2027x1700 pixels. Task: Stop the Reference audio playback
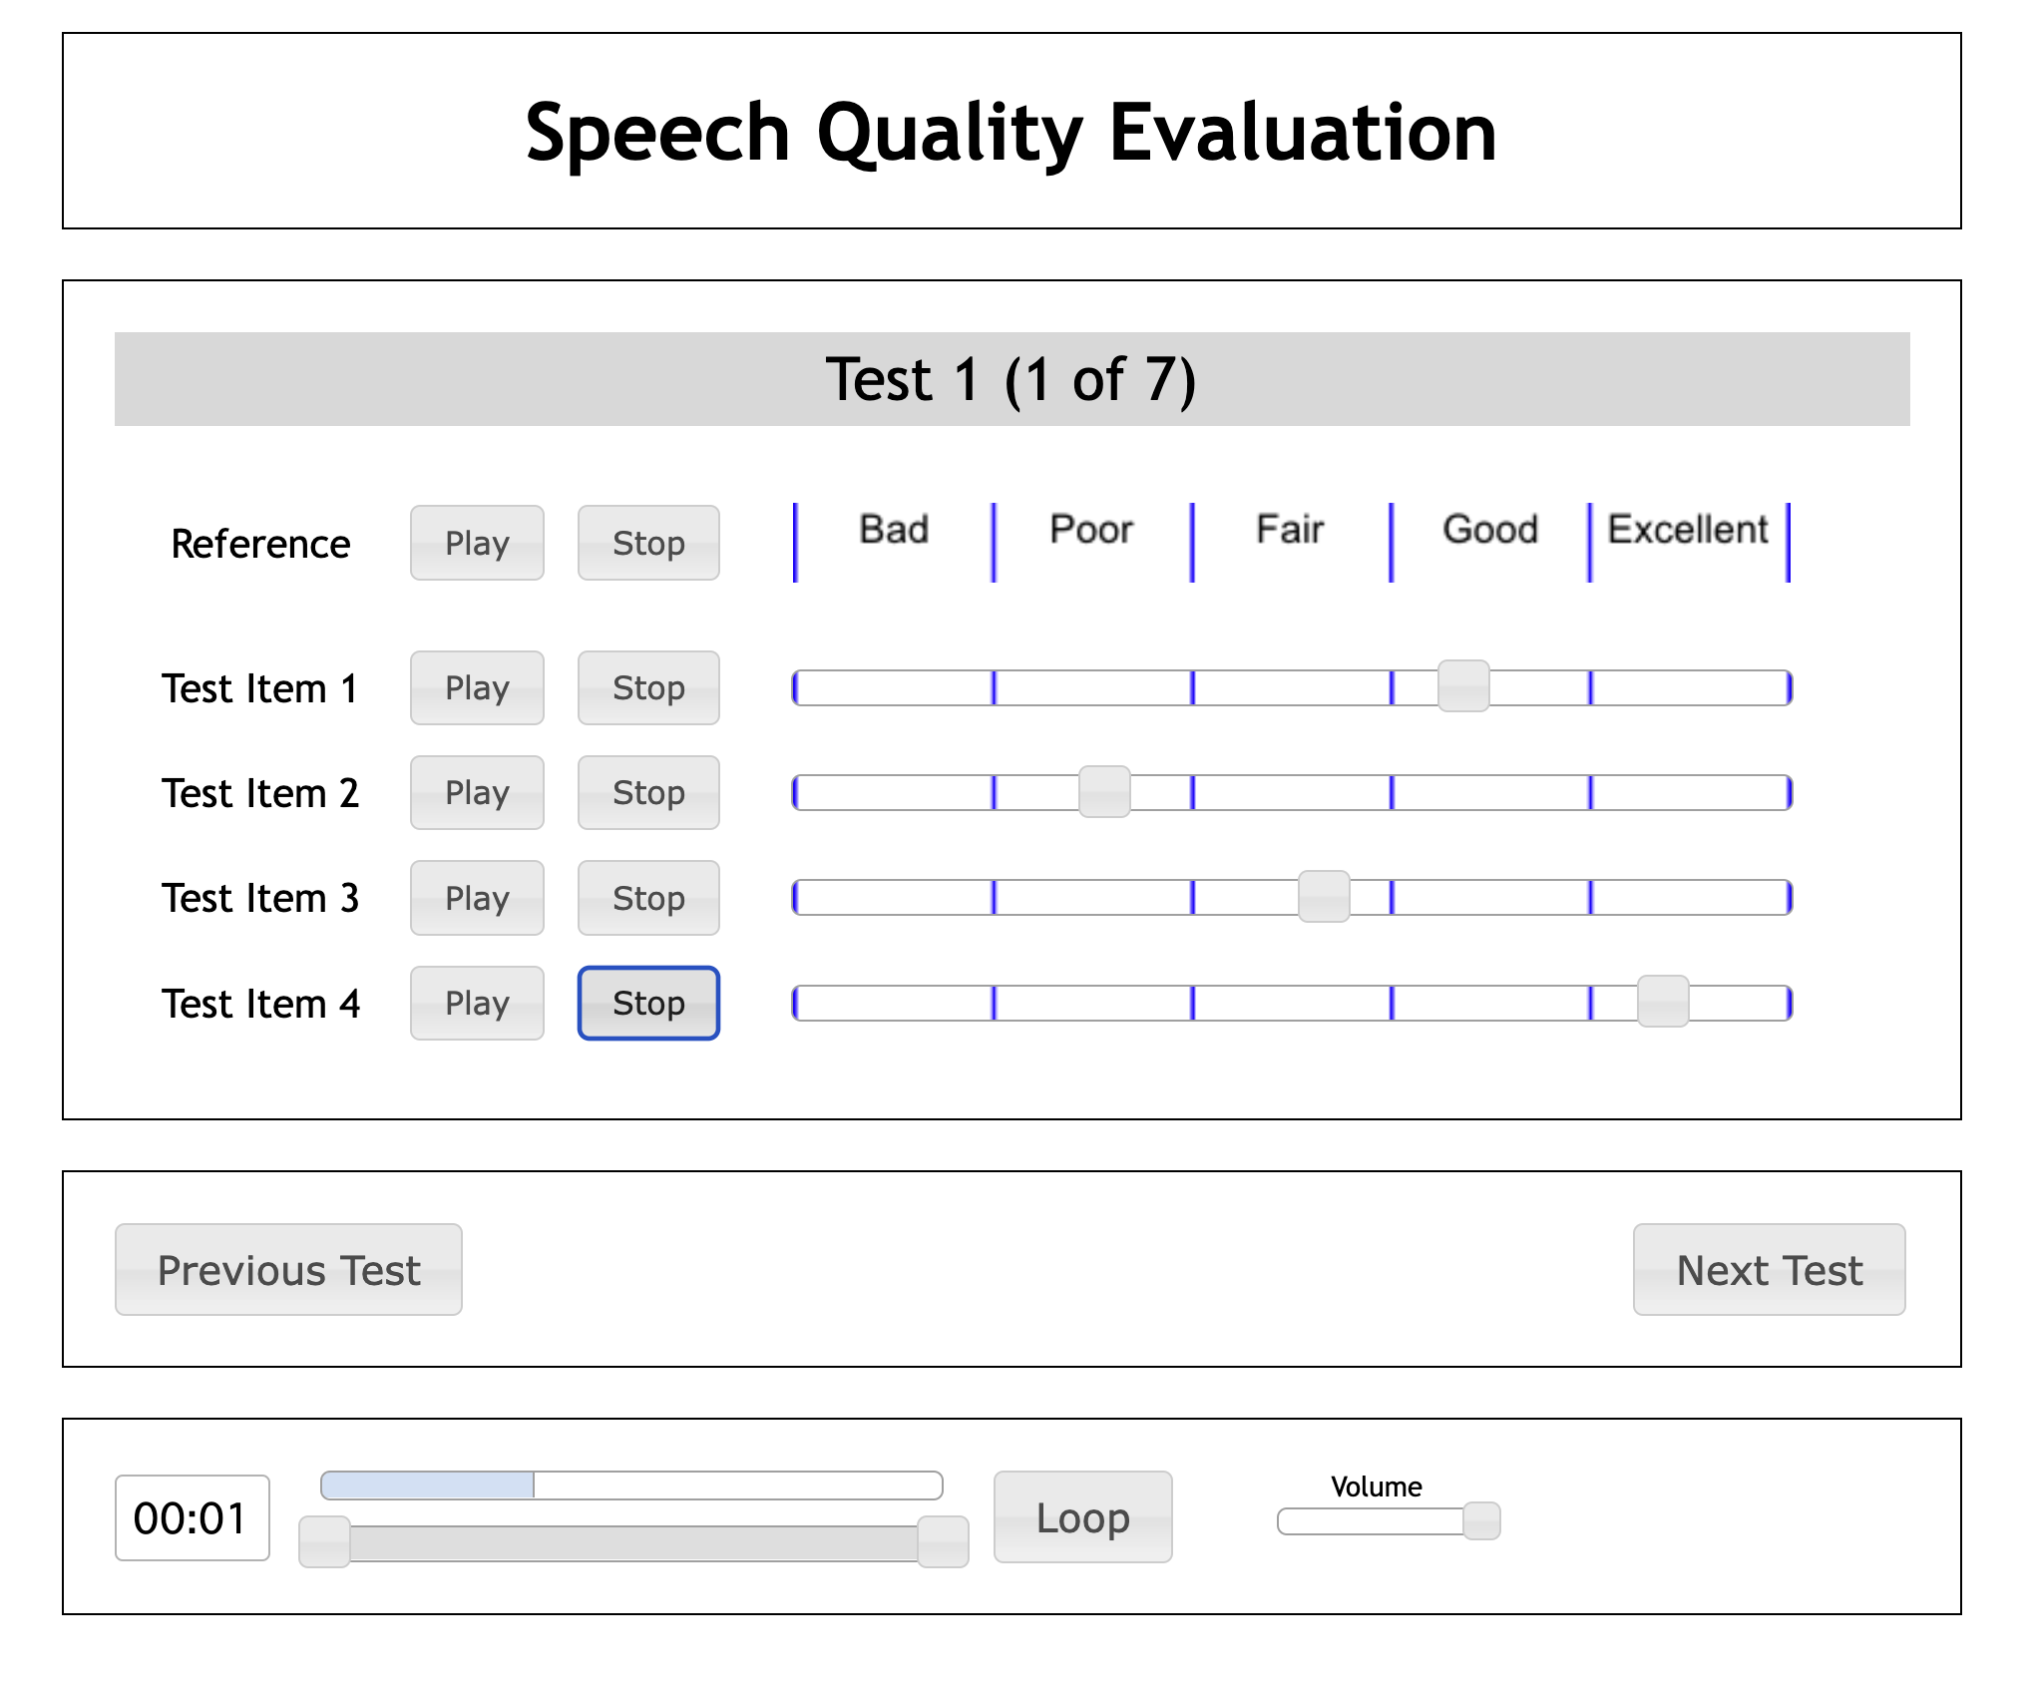pos(648,543)
